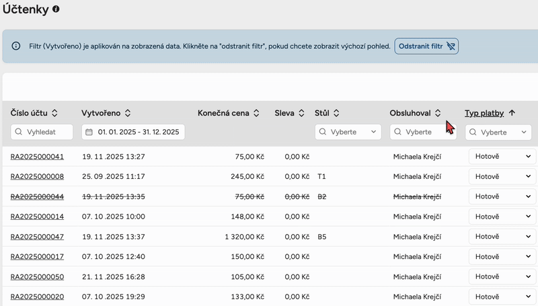Open the Typ platby filter dropdown
This screenshot has height=306, width=538.
[499, 132]
